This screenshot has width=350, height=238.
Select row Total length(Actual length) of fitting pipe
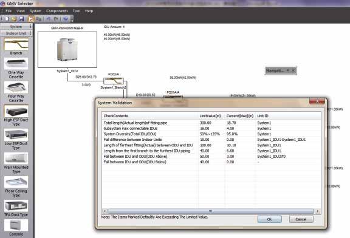tap(211, 123)
